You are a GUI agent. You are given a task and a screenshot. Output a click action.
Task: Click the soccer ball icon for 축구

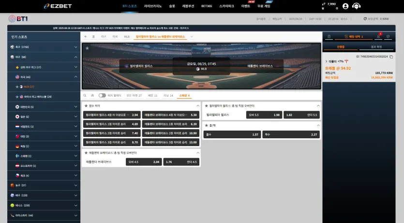click(x=12, y=47)
